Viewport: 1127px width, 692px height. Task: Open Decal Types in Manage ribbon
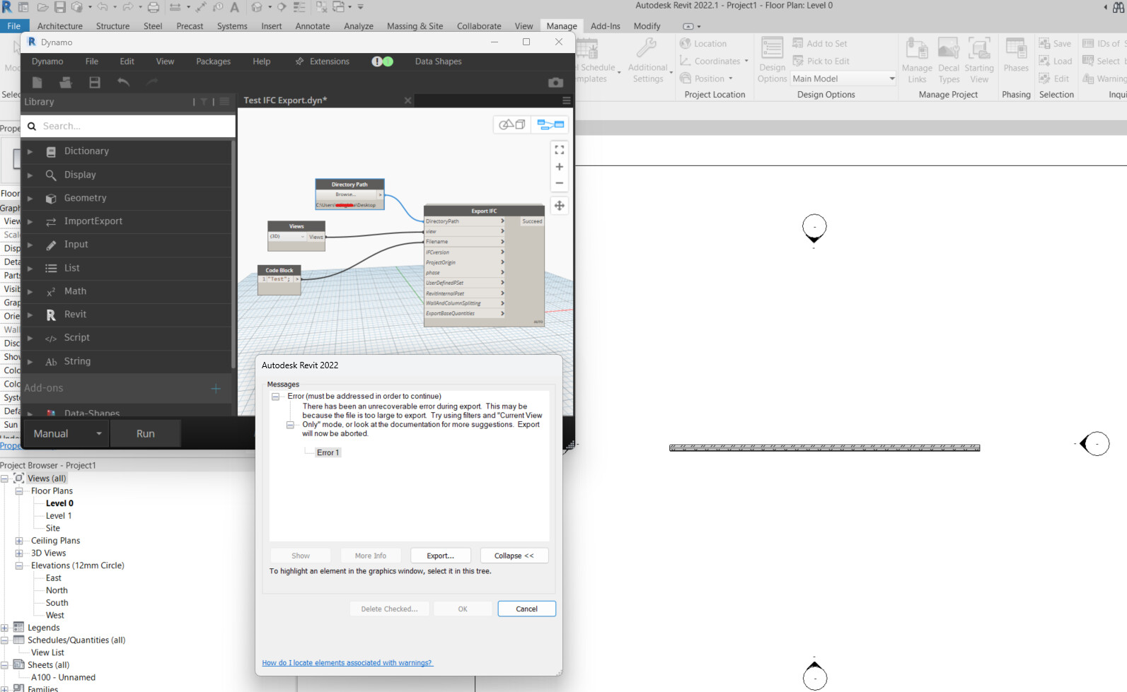click(x=949, y=59)
